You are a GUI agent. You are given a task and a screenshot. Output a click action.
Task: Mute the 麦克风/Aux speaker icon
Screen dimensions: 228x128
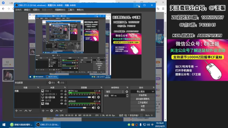point(94,97)
